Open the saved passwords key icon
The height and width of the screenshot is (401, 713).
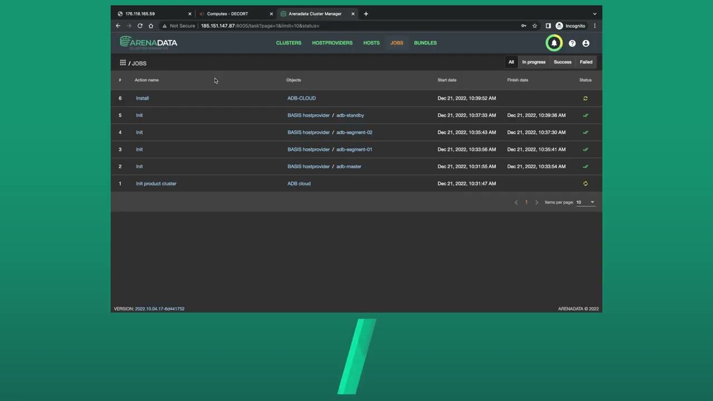point(524,26)
